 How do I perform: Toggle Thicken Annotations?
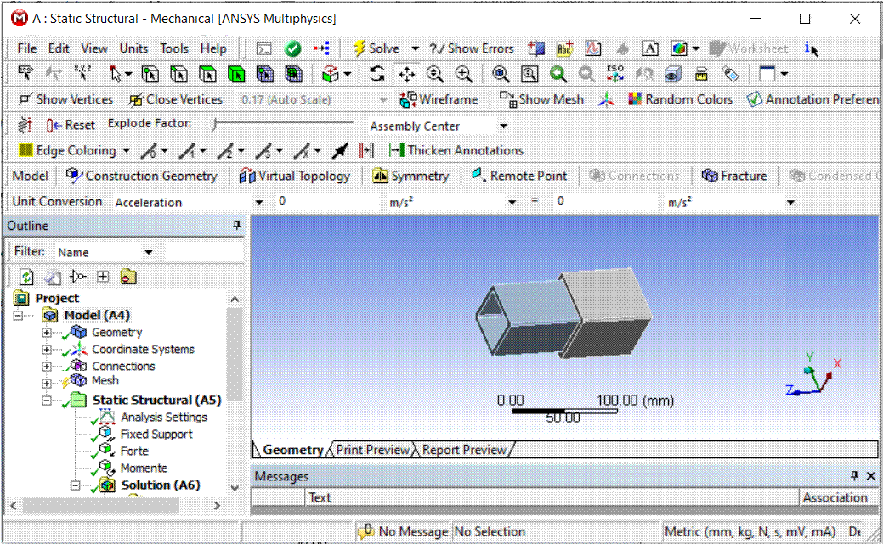(456, 150)
